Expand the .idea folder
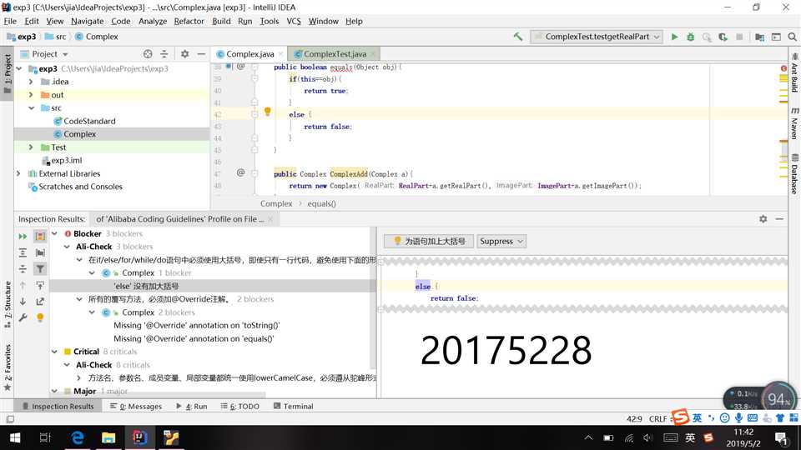The image size is (801, 450). pyautogui.click(x=31, y=82)
